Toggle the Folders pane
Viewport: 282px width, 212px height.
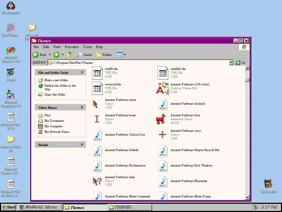[104, 55]
